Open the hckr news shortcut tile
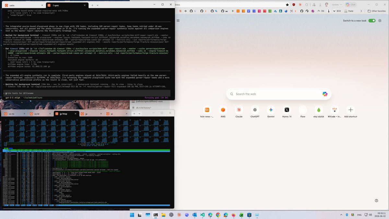Screen dimensions: 389x219 click(x=207, y=112)
